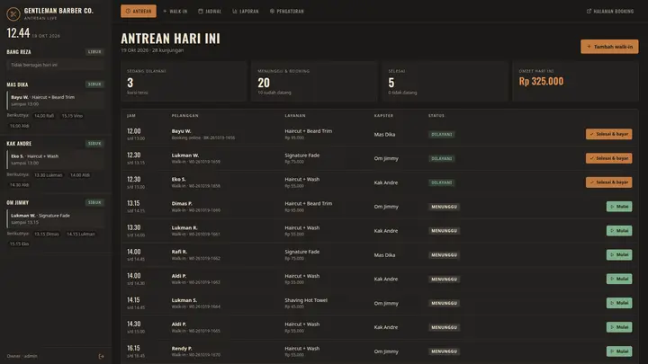Click the Status column header
Viewport: 648px width, 364px height.
[436, 116]
